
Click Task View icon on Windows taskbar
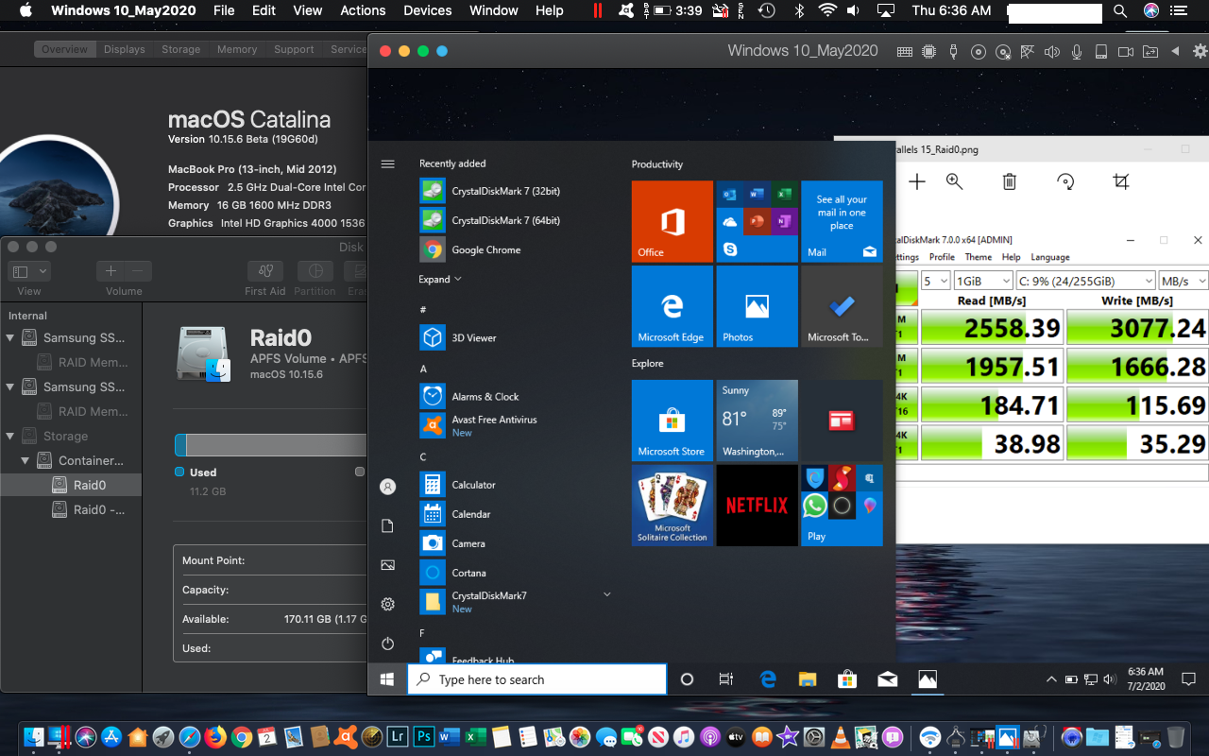coord(726,679)
